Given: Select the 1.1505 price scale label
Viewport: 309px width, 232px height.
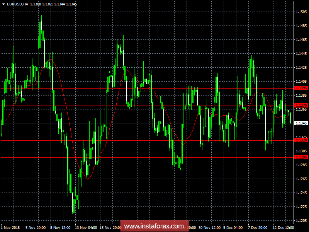Looking at the screenshot, I should pos(301,12).
